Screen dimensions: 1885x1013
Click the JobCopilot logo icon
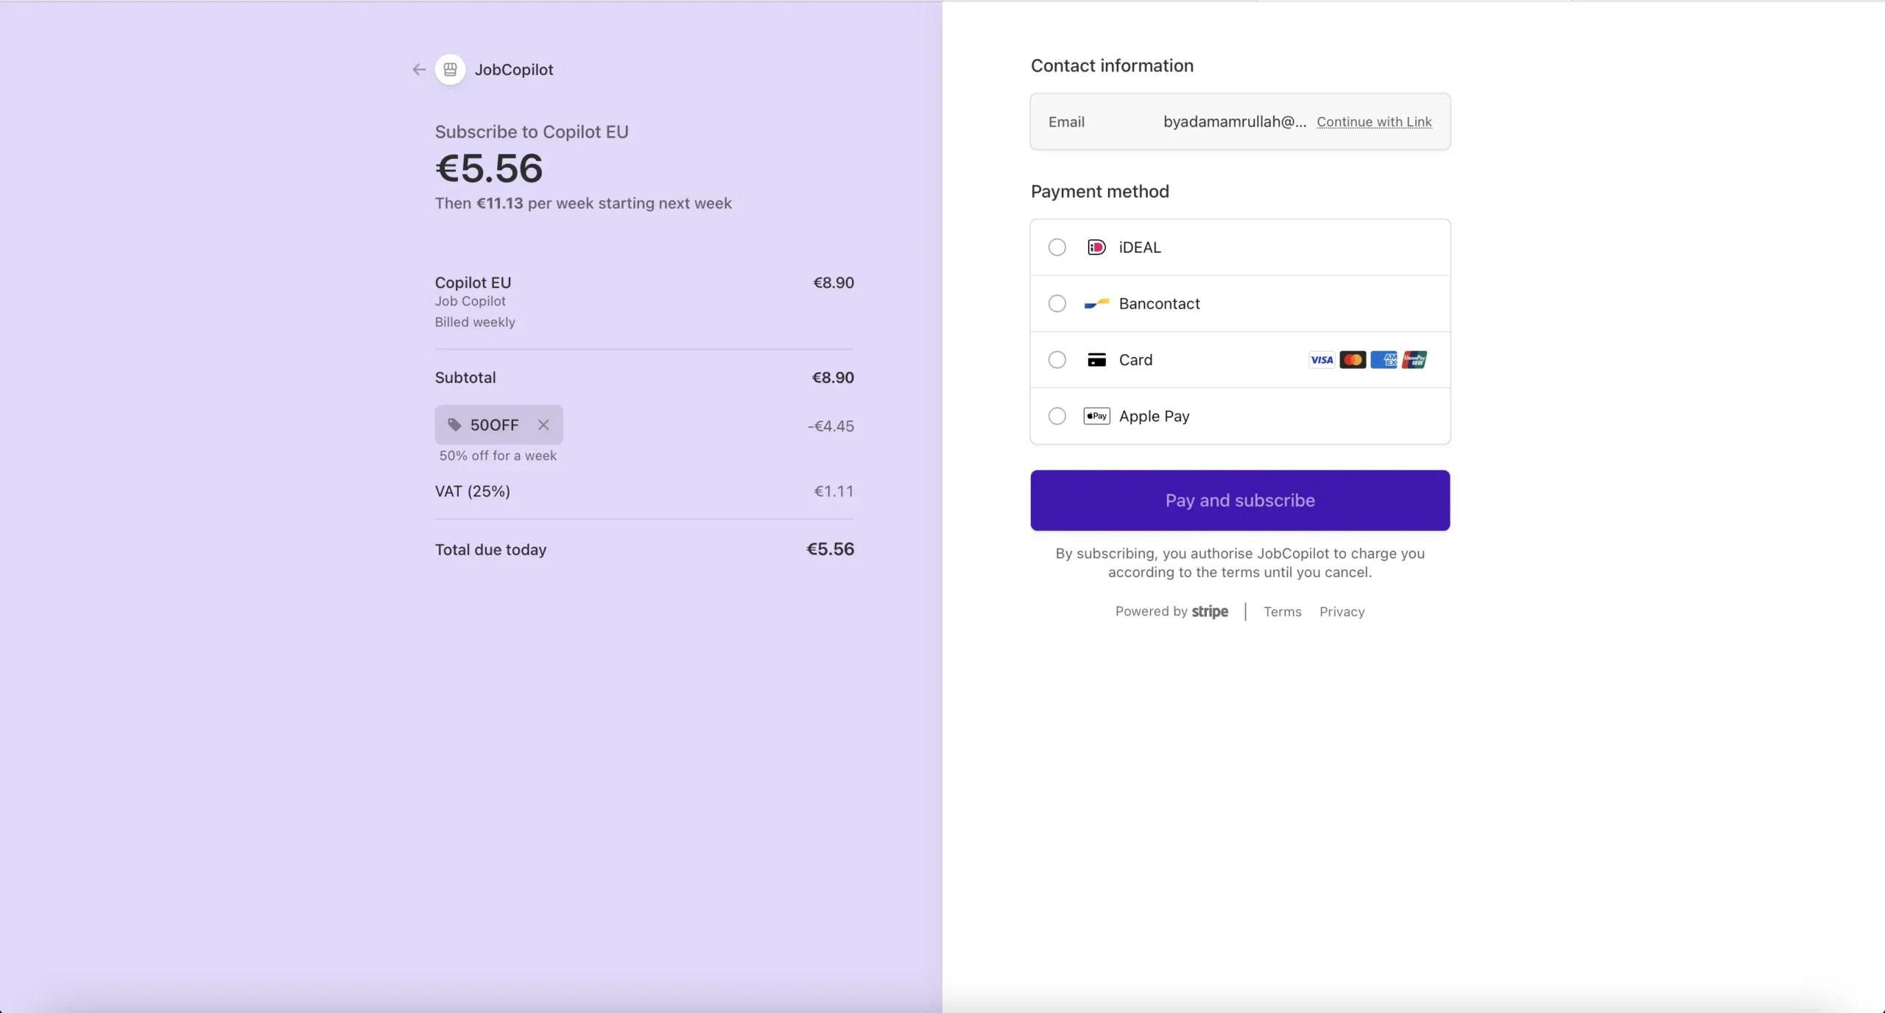[450, 69]
